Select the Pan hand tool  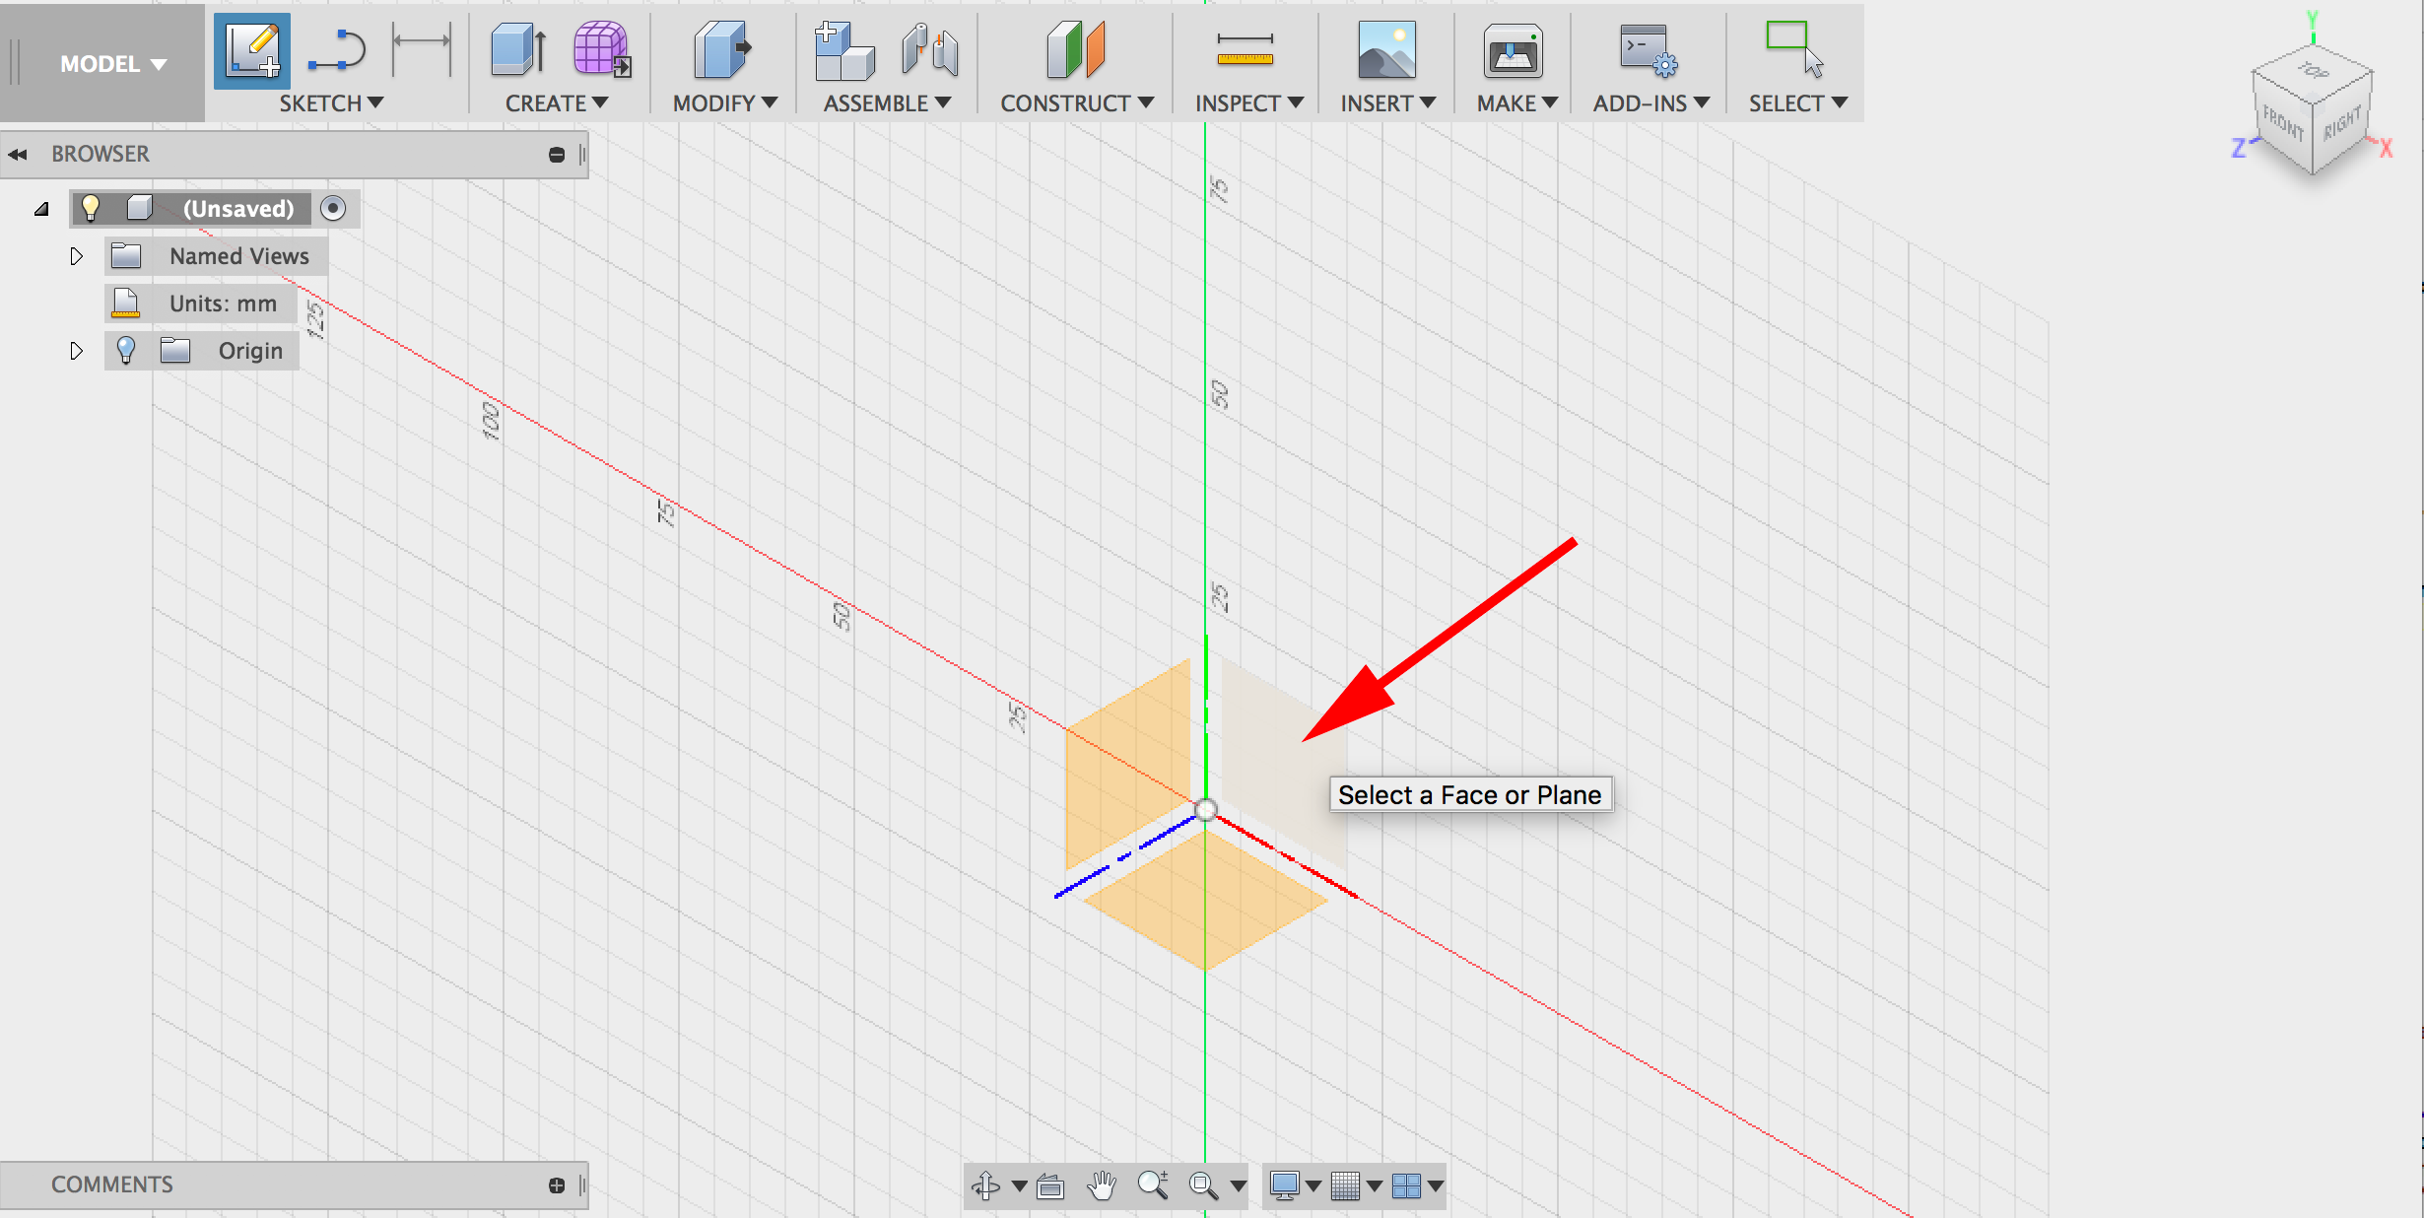point(1102,1185)
